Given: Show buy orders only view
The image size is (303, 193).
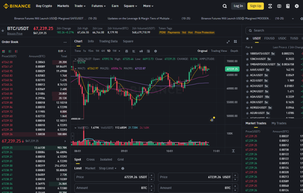Looking at the screenshot, I should pyautogui.click(x=10, y=51).
